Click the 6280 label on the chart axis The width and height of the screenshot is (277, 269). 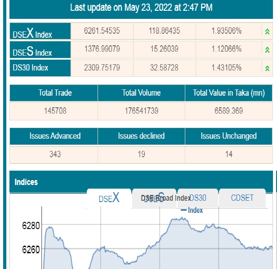(31, 225)
